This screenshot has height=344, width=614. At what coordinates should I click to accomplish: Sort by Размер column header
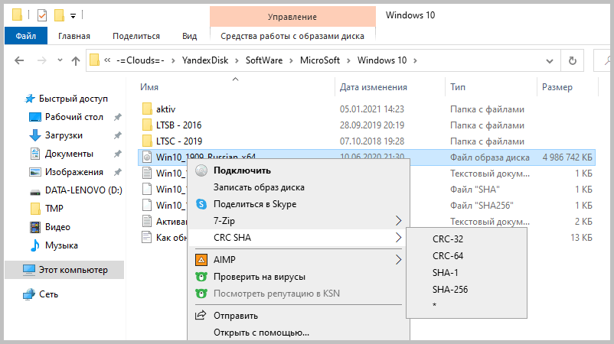coord(557,87)
